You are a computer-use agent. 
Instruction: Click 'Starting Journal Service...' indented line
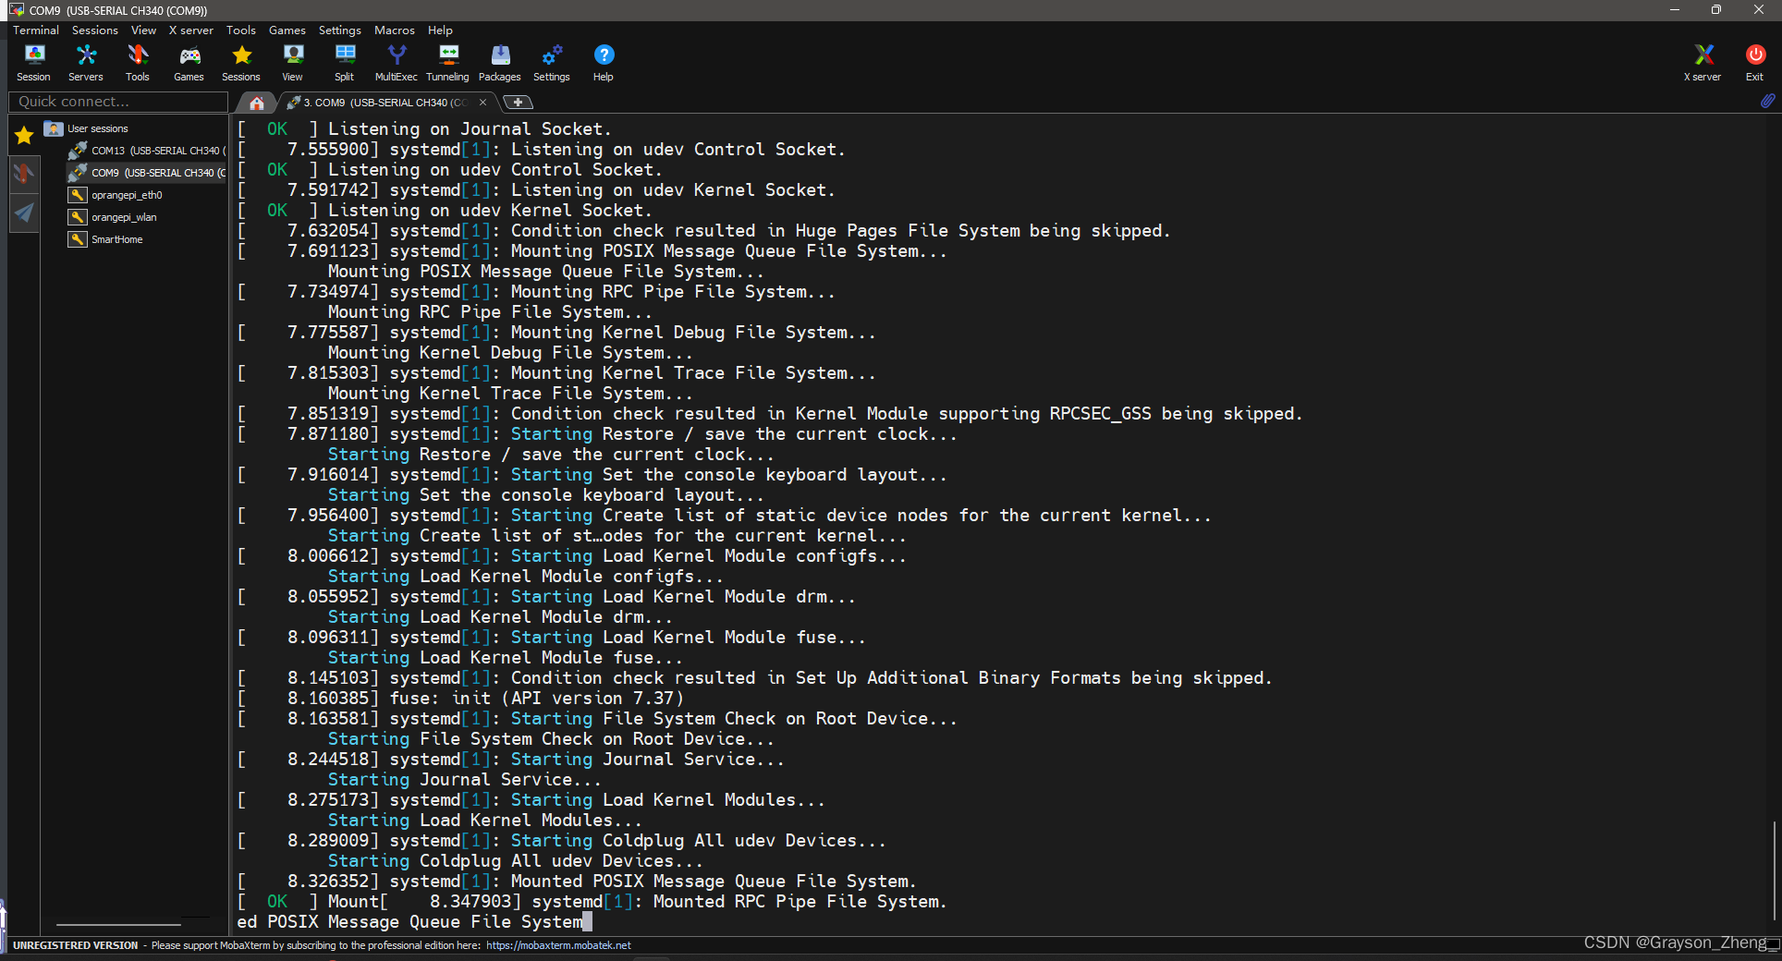tap(465, 780)
